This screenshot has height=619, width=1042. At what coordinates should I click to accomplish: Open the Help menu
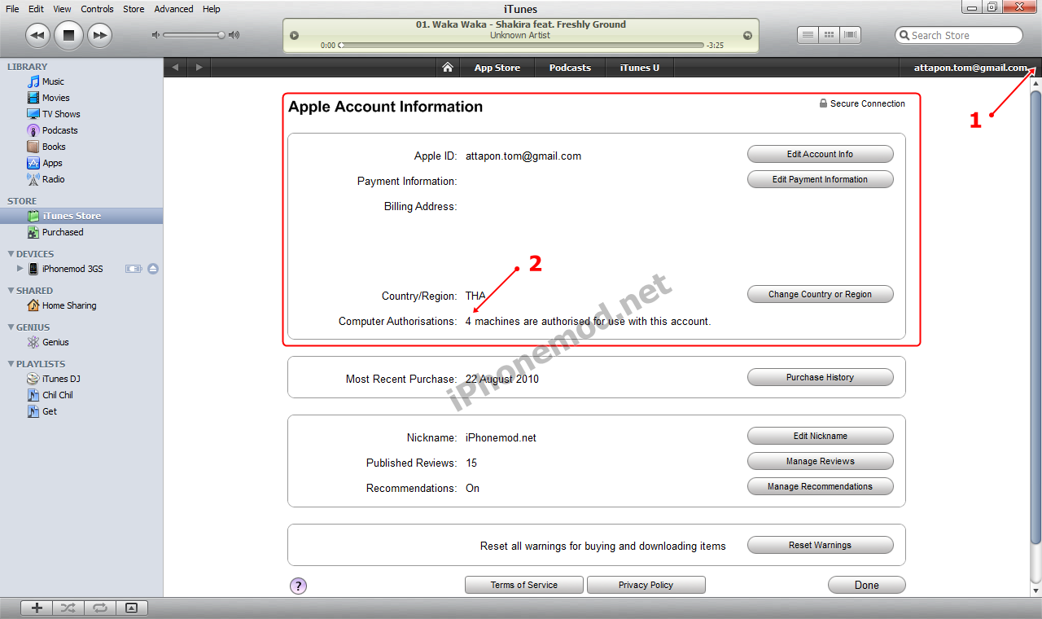coord(211,9)
